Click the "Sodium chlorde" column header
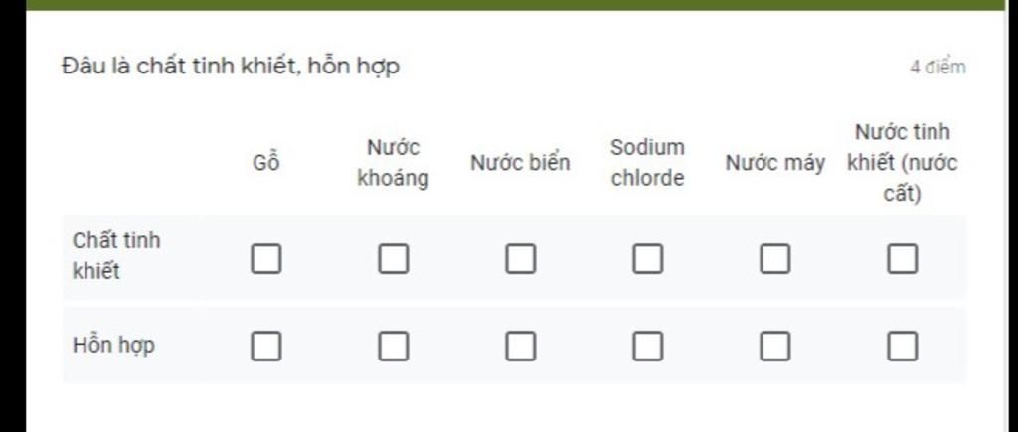 pyautogui.click(x=647, y=163)
